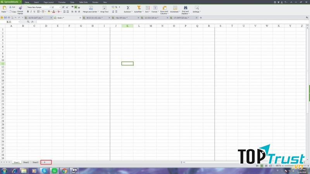This screenshot has width=310, height=174.
Task: Decrease font size with the smaller A
Action: point(67,7)
